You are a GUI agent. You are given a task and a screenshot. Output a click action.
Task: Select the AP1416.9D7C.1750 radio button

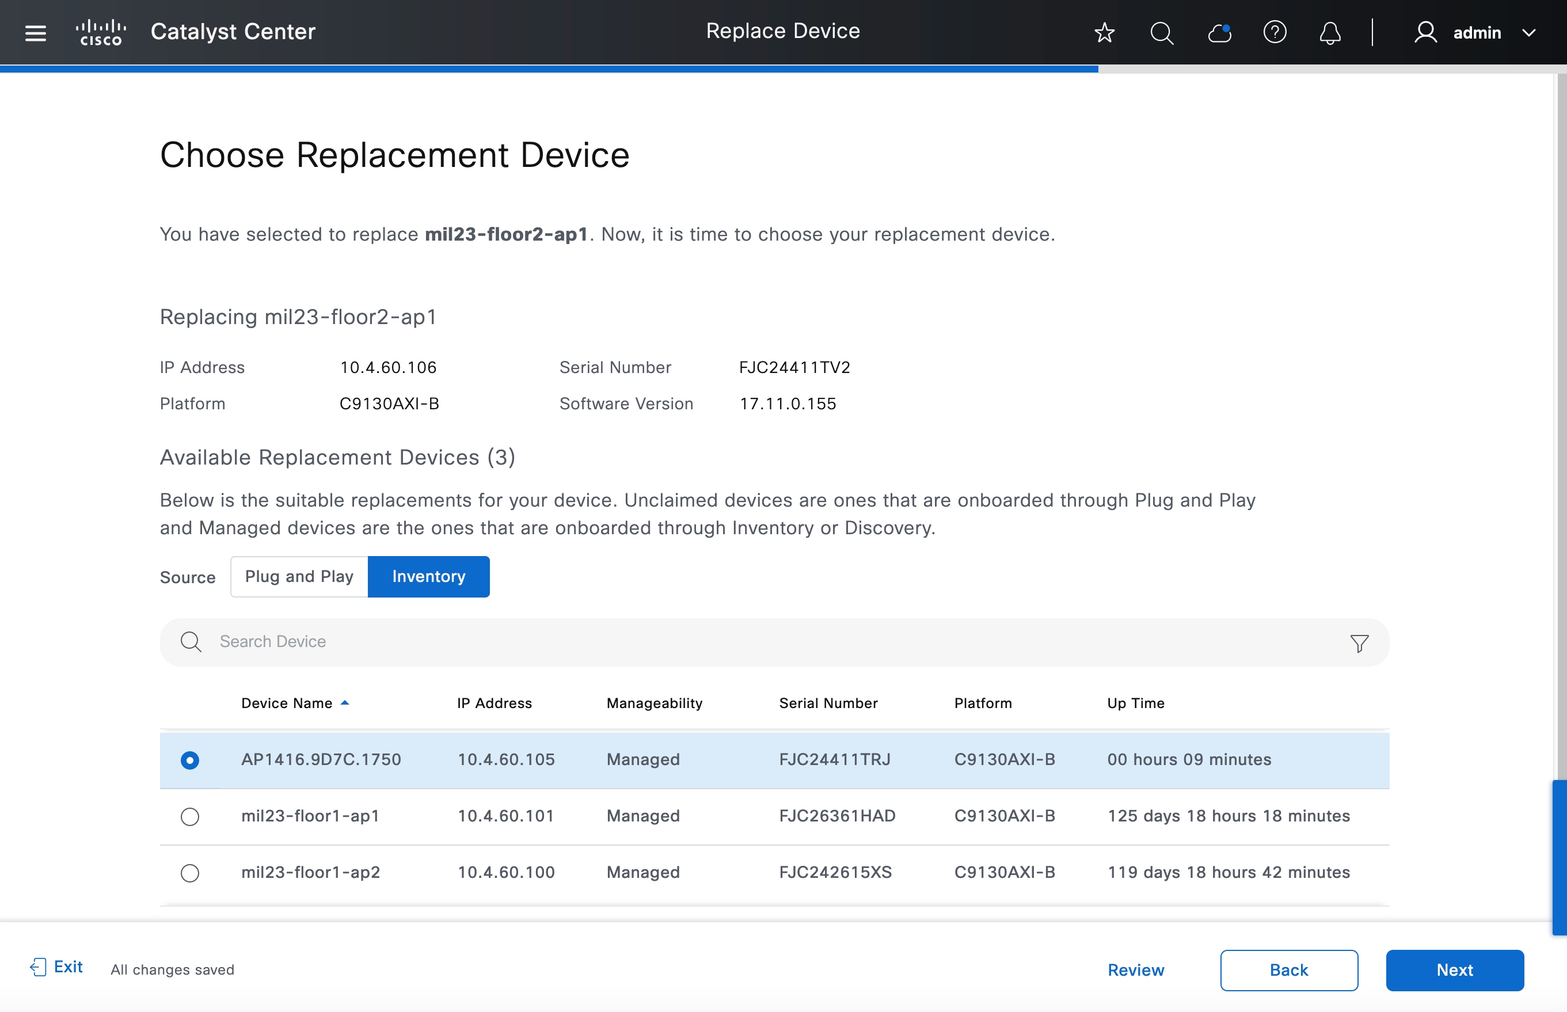190,760
